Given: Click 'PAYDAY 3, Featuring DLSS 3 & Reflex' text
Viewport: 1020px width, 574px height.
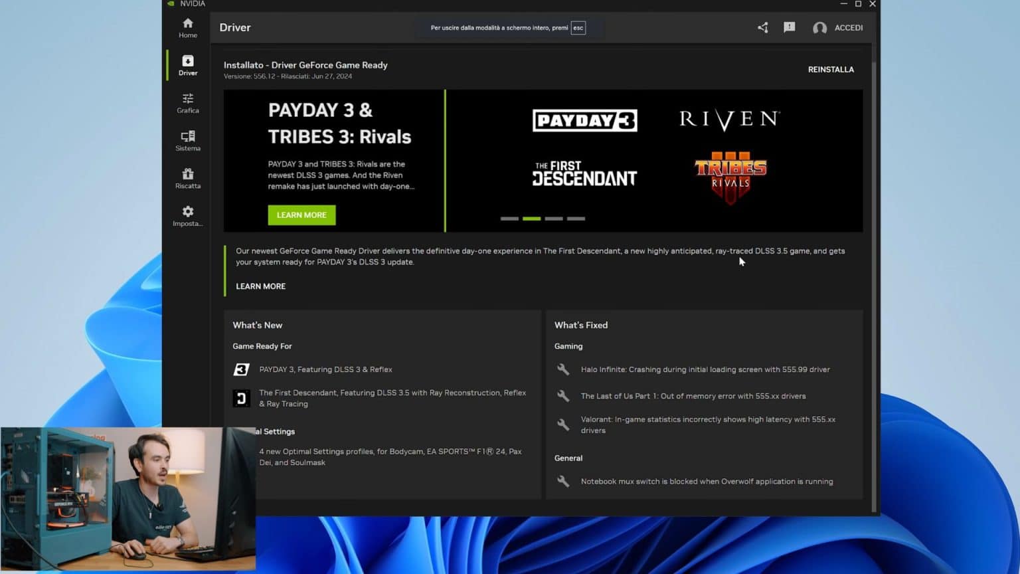Looking at the screenshot, I should (325, 369).
